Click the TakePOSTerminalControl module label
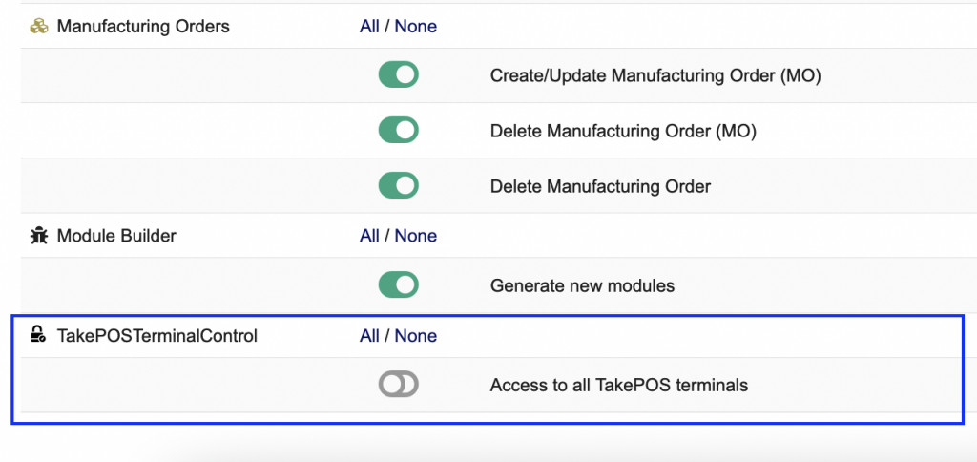Viewport: 977px width, 462px height. (157, 336)
